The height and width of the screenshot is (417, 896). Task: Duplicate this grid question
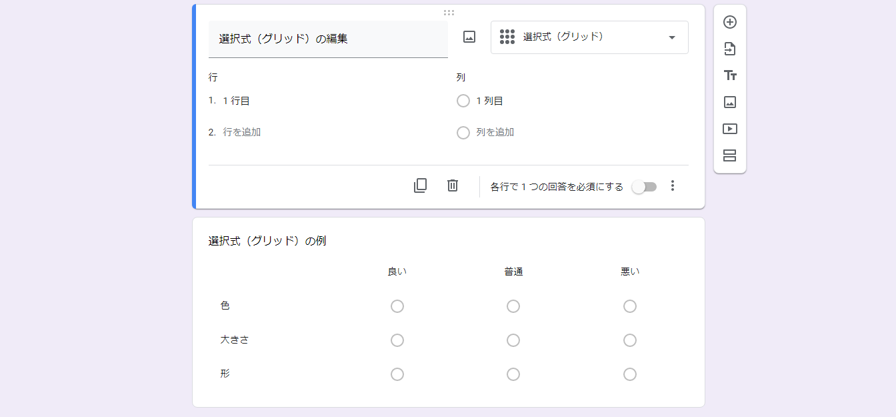pos(420,185)
